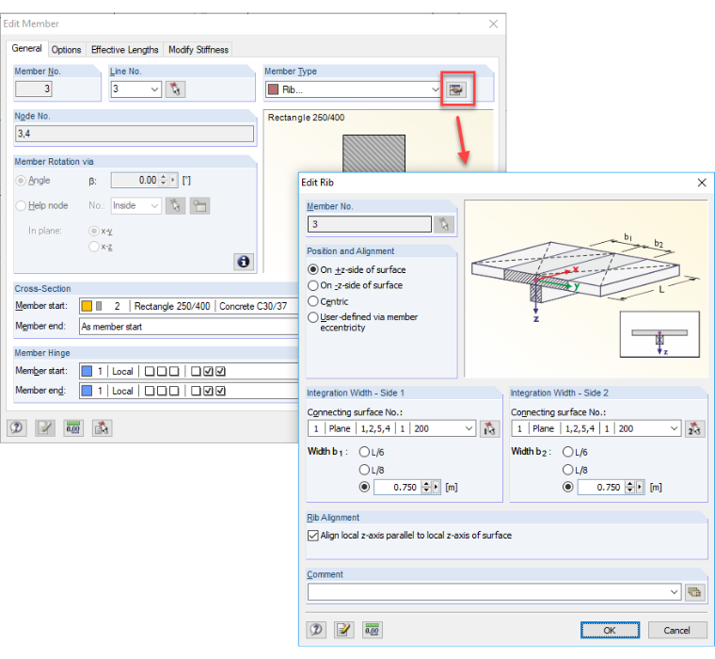
Task: Switch to the General tab
Action: coord(26,48)
